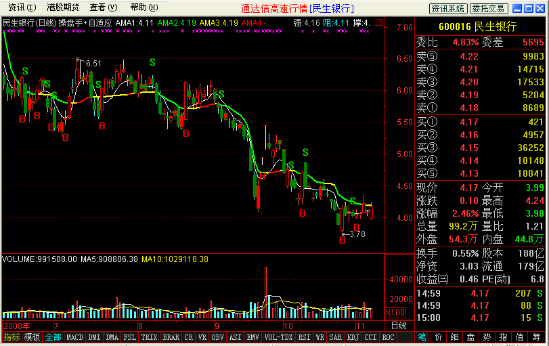Open the 港股期货 menu
The width and height of the screenshot is (549, 346).
[x=64, y=7]
